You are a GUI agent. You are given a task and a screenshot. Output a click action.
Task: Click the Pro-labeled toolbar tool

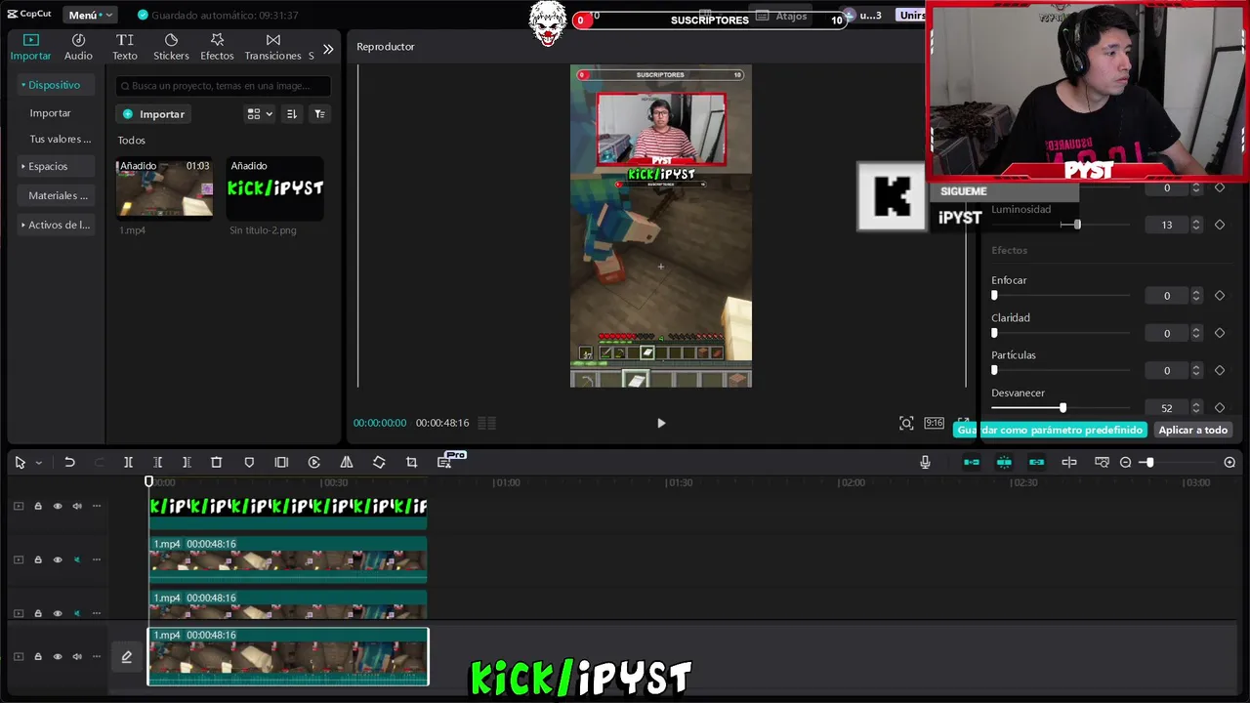click(446, 462)
